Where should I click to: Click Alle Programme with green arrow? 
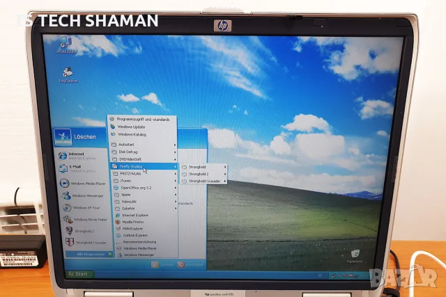[x=90, y=254]
